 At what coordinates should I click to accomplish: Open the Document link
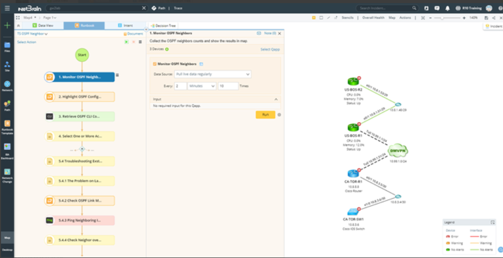[133, 33]
